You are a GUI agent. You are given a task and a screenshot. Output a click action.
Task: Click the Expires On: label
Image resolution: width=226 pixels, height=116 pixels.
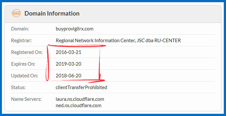pos(23,64)
